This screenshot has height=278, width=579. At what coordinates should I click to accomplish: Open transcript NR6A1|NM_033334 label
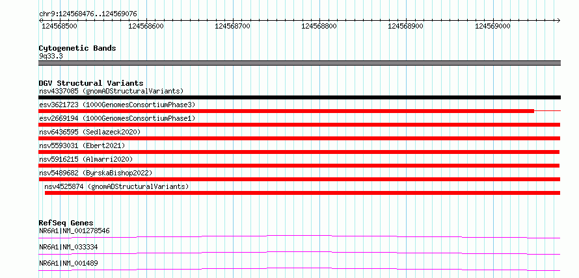click(68, 247)
